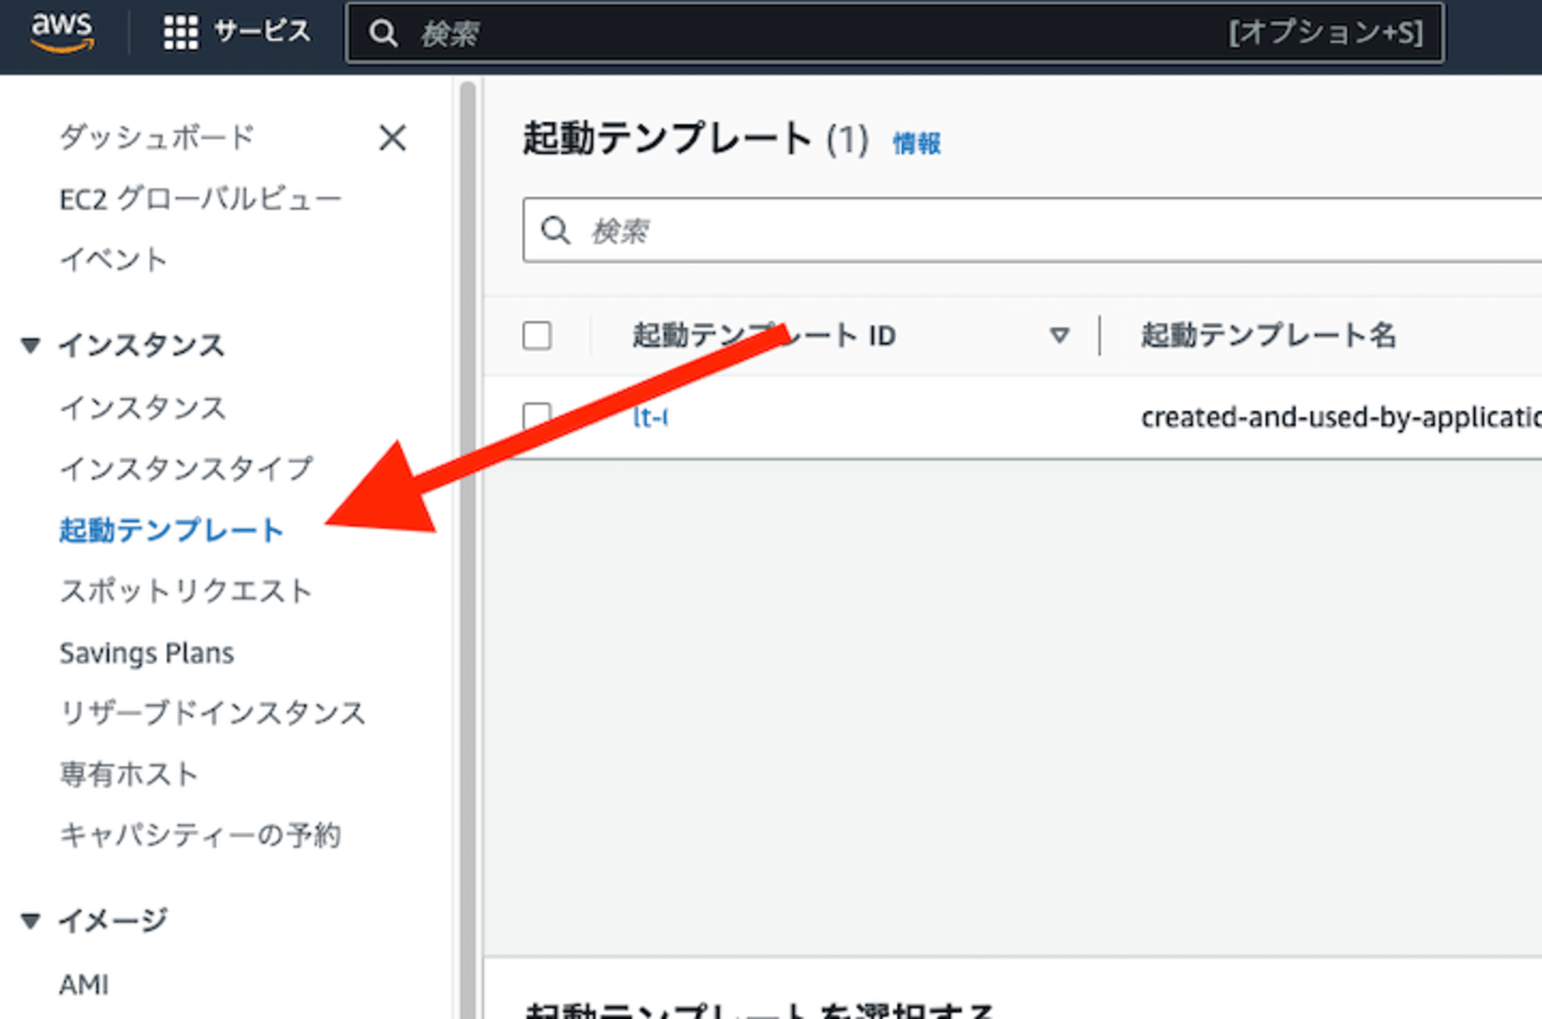Click the インスタンス section heading text
Image resolution: width=1542 pixels, height=1019 pixels.
click(x=142, y=345)
